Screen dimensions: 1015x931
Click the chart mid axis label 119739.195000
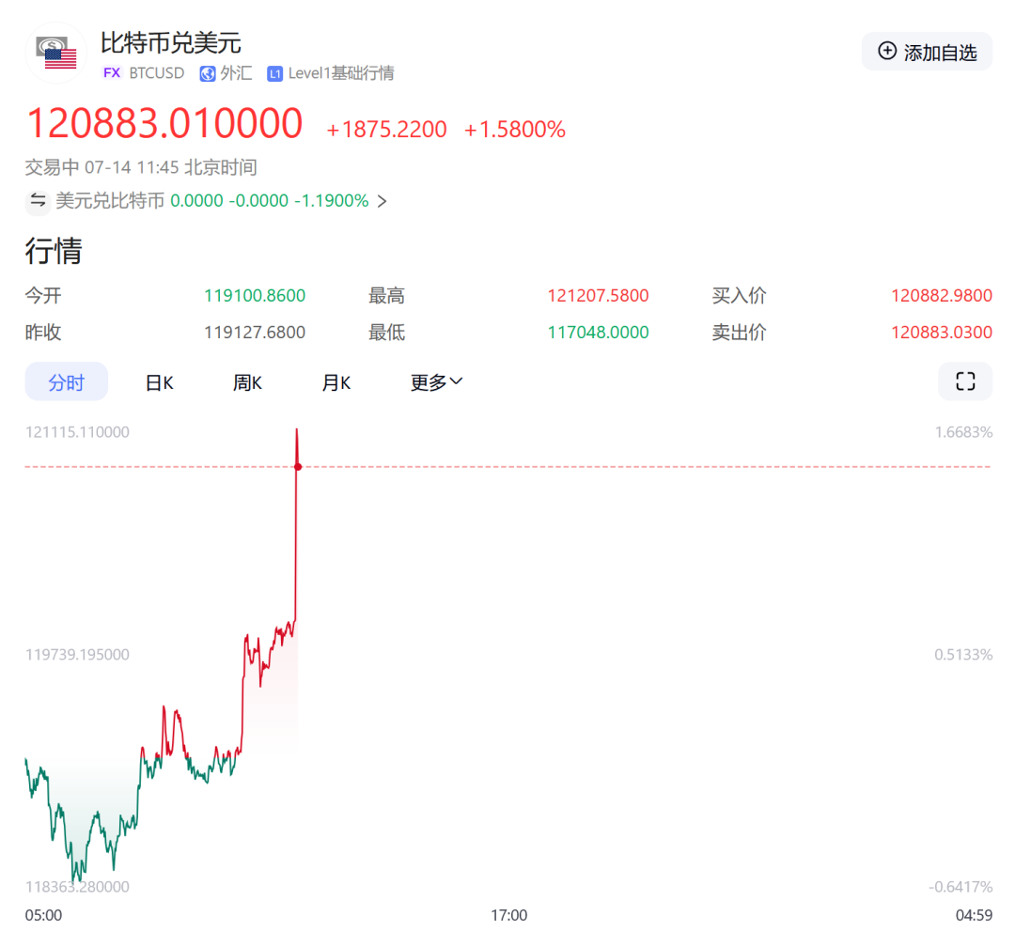77,655
